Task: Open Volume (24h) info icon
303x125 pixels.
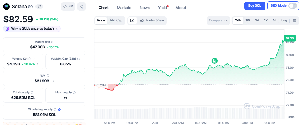Action: (x=33, y=59)
